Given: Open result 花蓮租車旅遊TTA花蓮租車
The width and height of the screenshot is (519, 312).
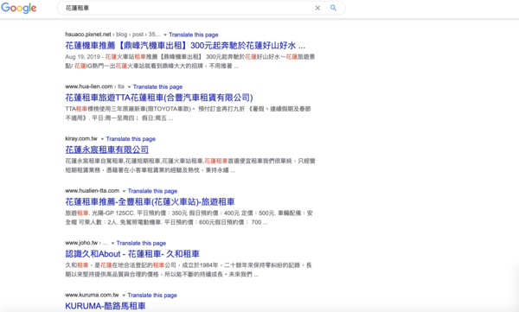Looking at the screenshot, I should coord(159,98).
